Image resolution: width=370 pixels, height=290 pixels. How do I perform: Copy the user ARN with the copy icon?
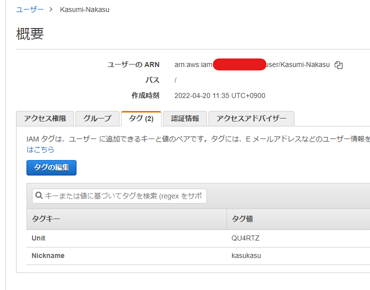(338, 65)
